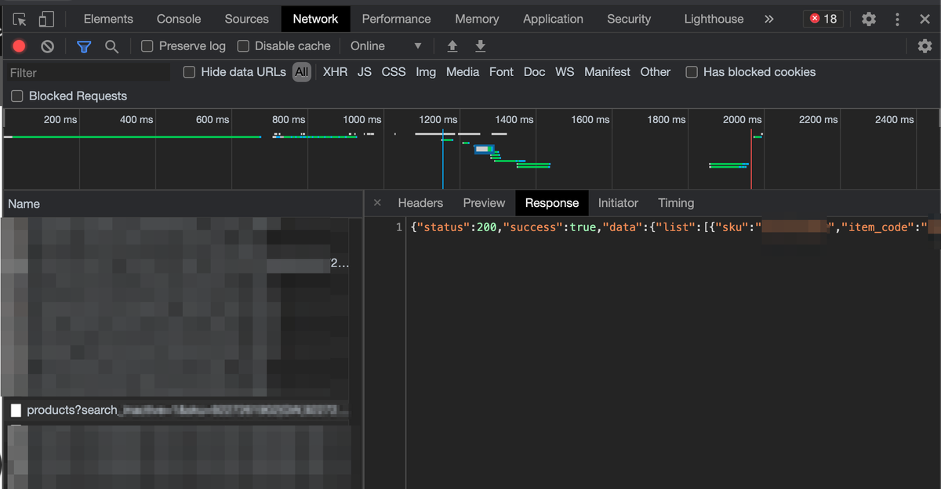
Task: Select the Response details tab
Action: click(552, 203)
